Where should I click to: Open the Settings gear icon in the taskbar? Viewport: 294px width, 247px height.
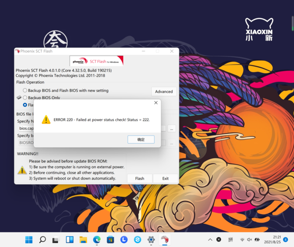coord(151,240)
